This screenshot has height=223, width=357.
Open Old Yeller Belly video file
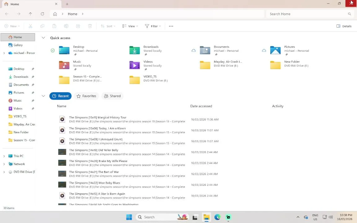(x=122, y=152)
